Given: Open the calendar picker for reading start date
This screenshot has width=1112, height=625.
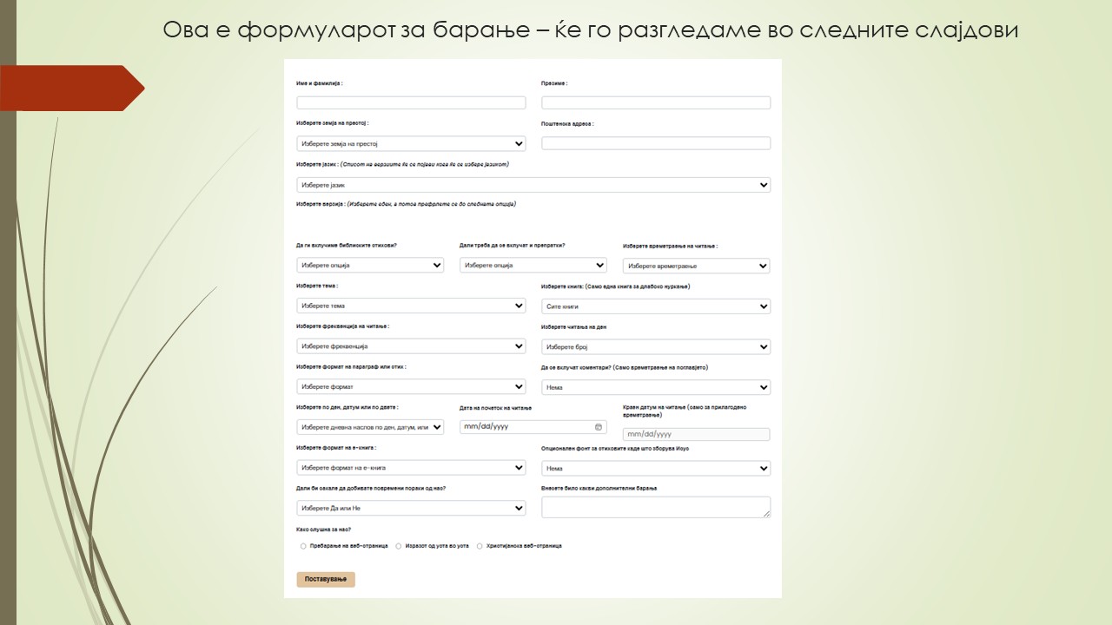Looking at the screenshot, I should pos(596,426).
